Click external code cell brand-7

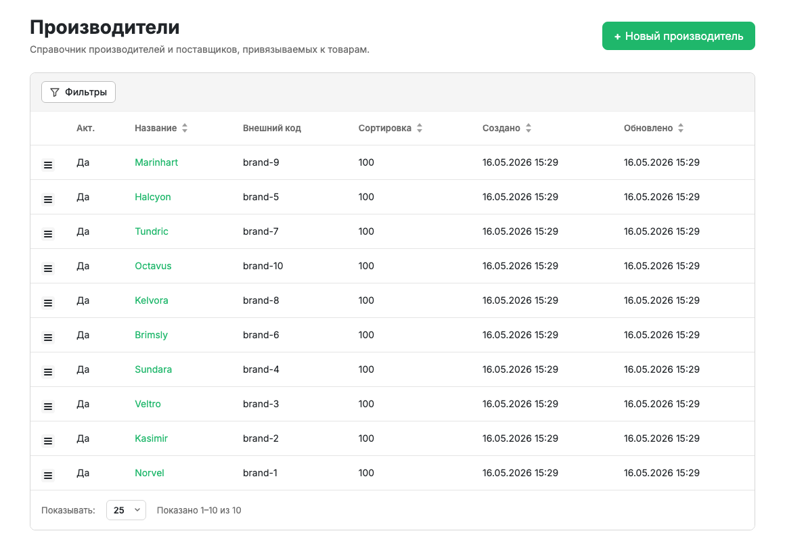click(x=261, y=231)
